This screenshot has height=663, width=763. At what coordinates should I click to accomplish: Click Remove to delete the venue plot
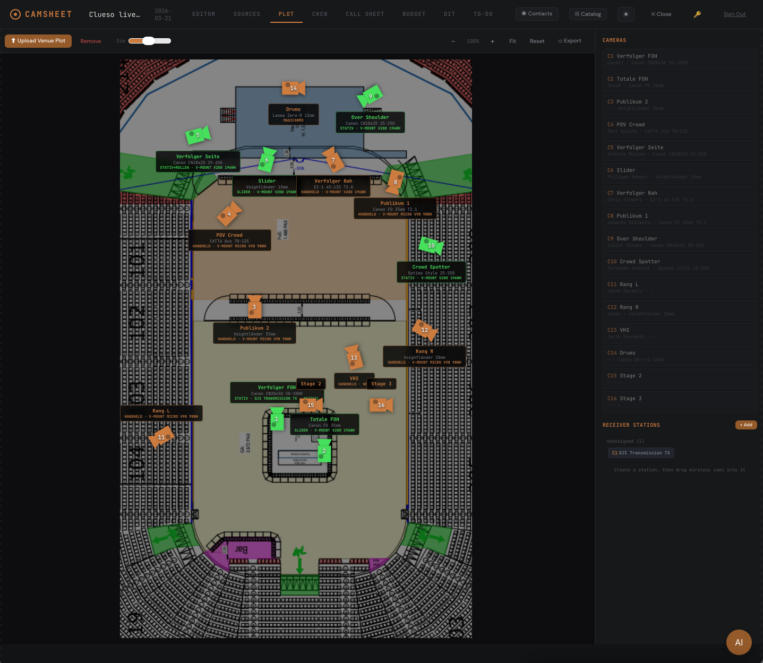point(90,41)
